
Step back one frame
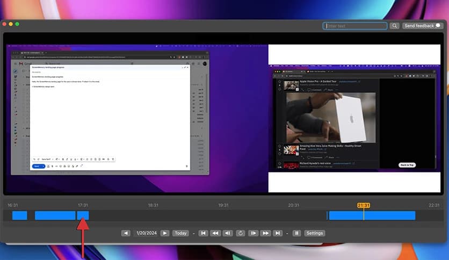228,233
